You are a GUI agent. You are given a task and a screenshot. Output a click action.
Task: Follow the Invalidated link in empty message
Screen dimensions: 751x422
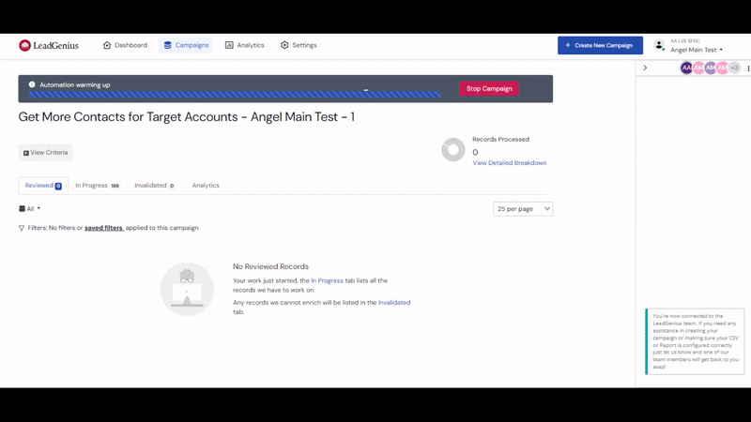(394, 302)
